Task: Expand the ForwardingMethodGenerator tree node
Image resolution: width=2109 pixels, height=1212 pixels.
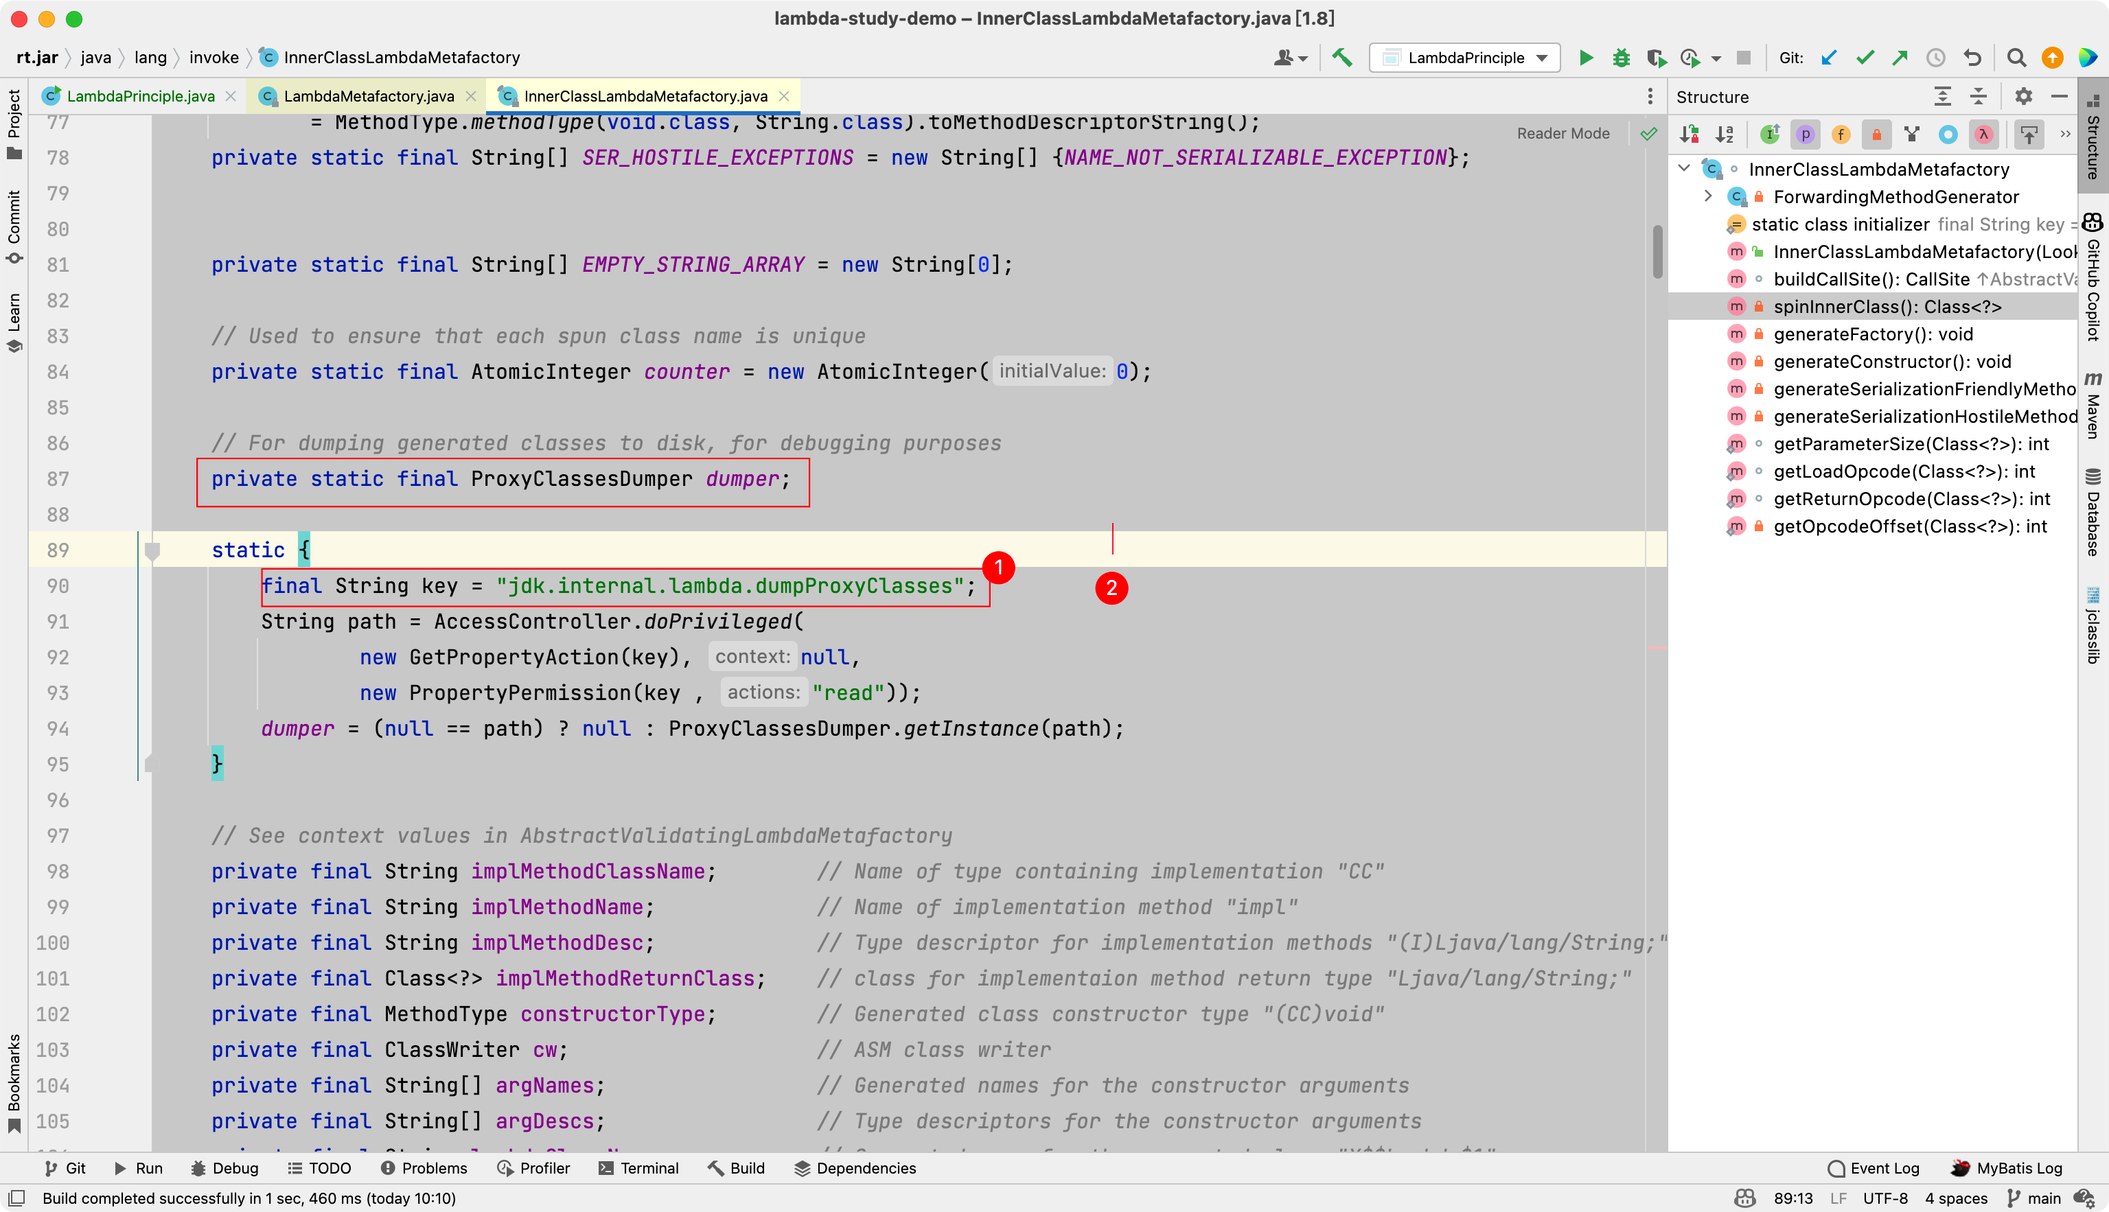Action: pos(1707,196)
